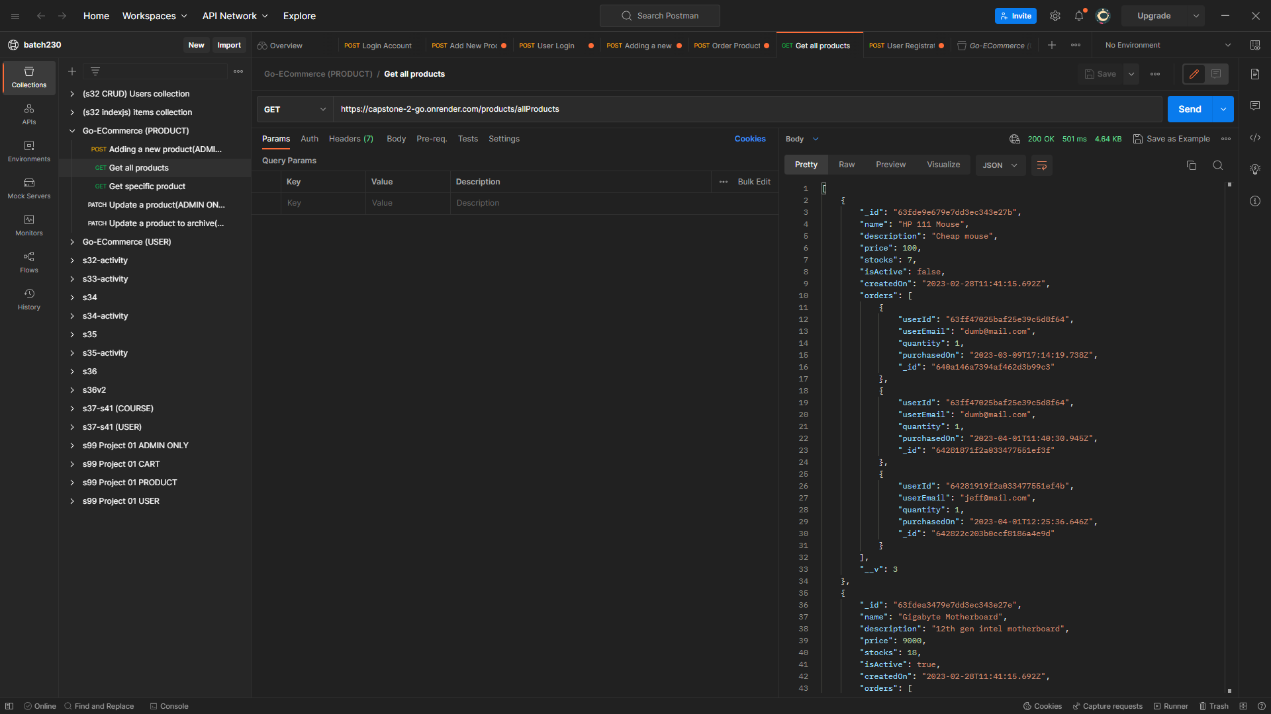Open the Flows sidebar panel
The height and width of the screenshot is (714, 1271).
(29, 262)
